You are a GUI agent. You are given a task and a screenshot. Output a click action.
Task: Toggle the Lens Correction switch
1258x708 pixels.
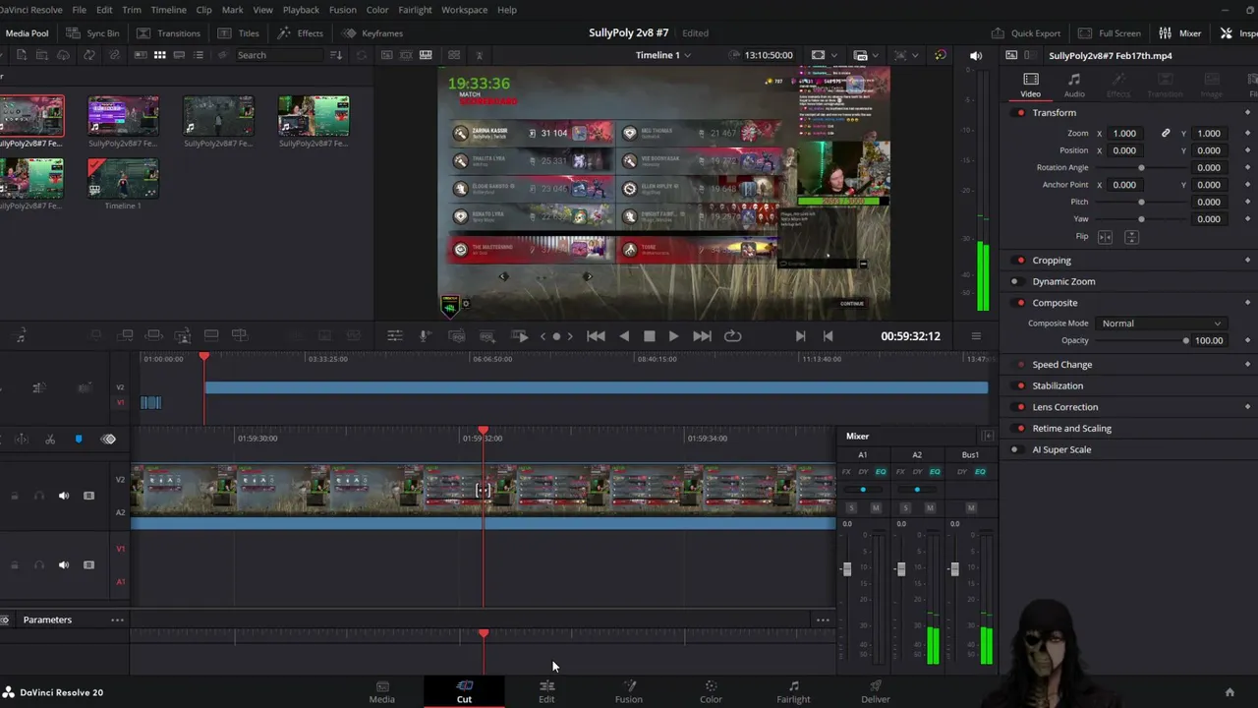tap(1020, 407)
